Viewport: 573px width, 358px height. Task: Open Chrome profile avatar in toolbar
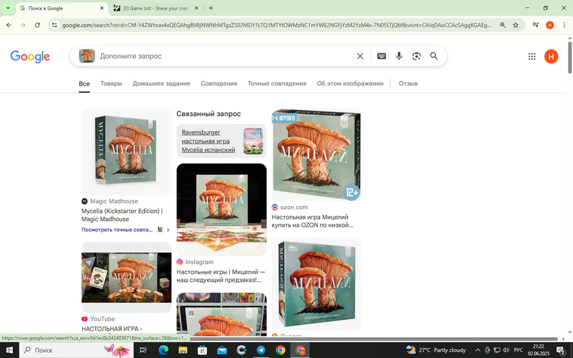[549, 25]
